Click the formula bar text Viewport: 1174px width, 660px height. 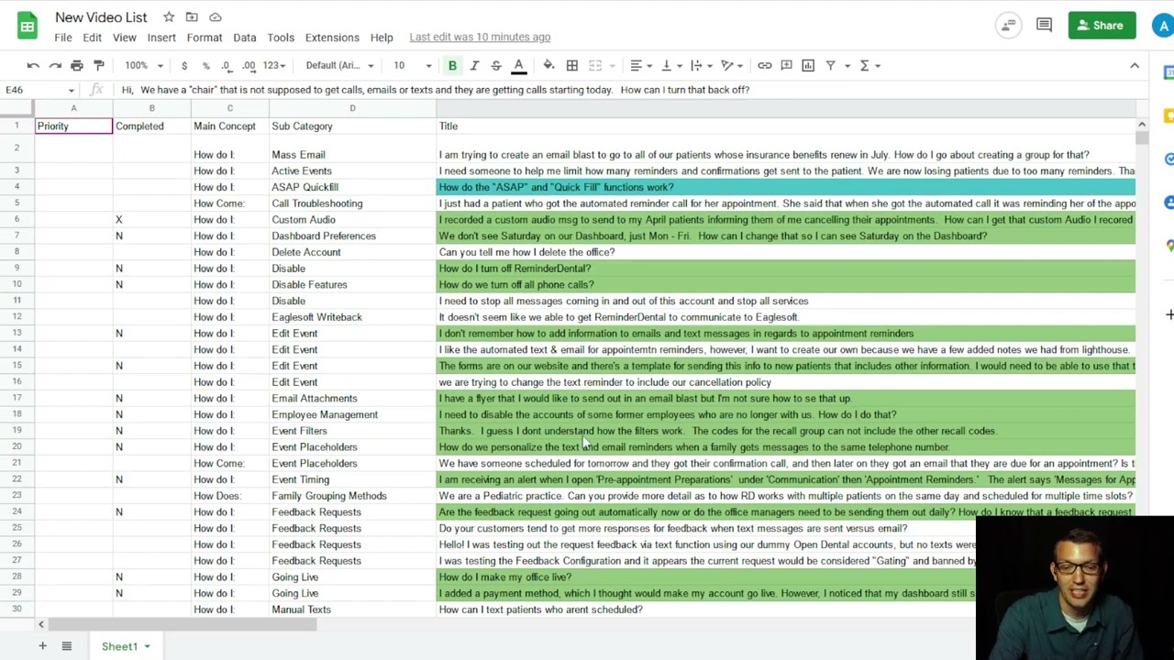coord(436,90)
